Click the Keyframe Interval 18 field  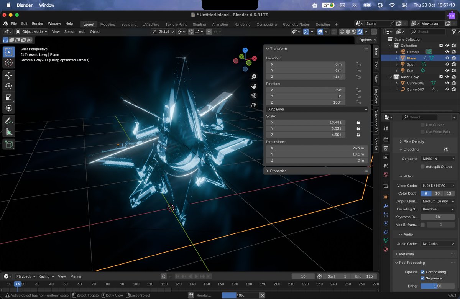pos(437,217)
